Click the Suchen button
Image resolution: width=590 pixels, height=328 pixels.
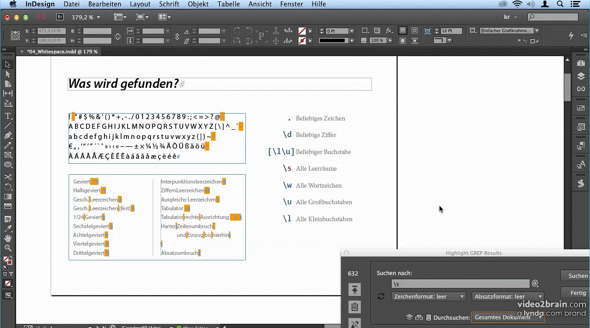[576, 276]
